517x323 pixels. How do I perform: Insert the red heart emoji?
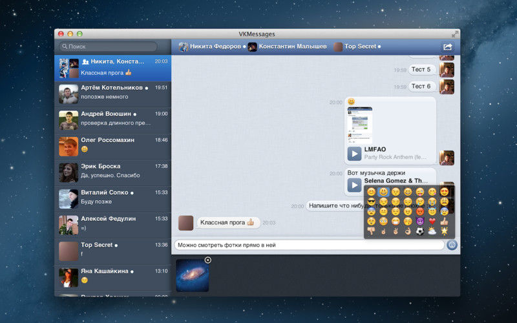click(432, 221)
